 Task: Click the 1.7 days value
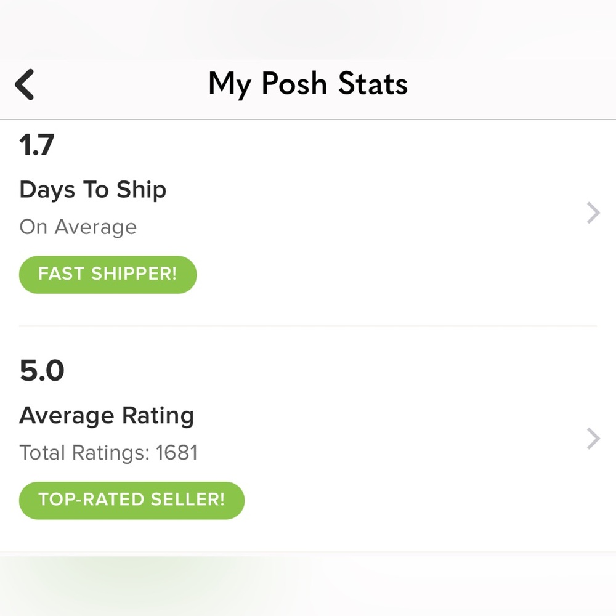[x=37, y=145]
